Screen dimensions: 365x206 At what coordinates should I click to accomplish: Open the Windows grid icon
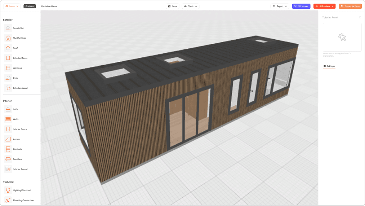pos(8,68)
